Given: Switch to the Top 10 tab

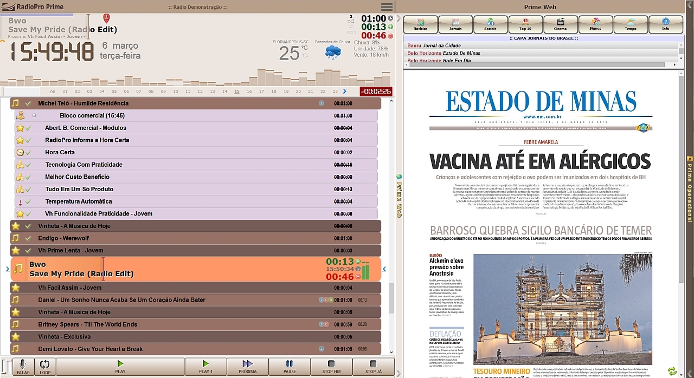Looking at the screenshot, I should [x=525, y=24].
